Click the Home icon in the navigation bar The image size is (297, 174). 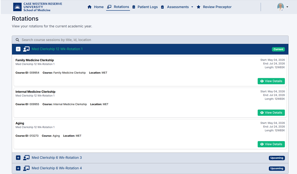89,7
